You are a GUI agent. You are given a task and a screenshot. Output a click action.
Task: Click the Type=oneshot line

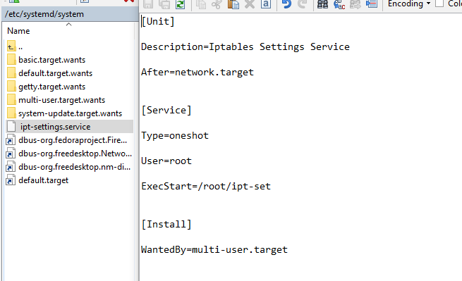click(175, 136)
